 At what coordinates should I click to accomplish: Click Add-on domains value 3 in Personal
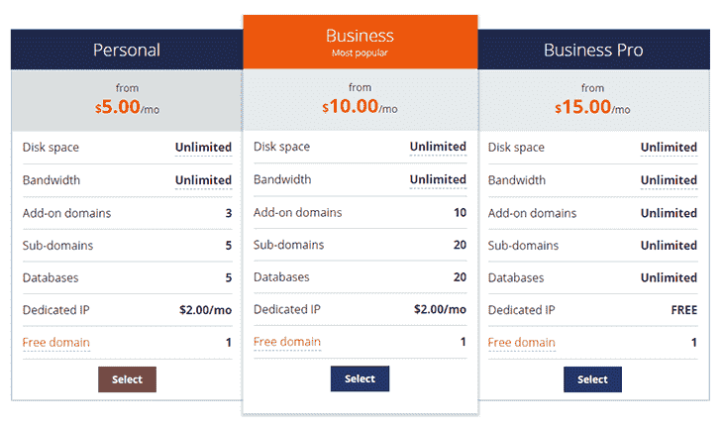(228, 213)
